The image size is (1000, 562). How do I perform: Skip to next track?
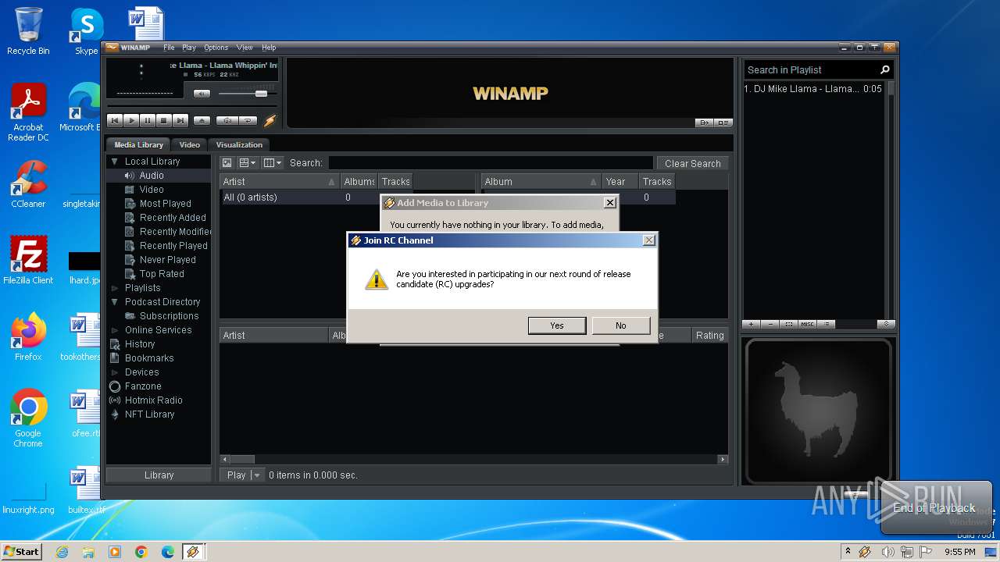click(180, 121)
